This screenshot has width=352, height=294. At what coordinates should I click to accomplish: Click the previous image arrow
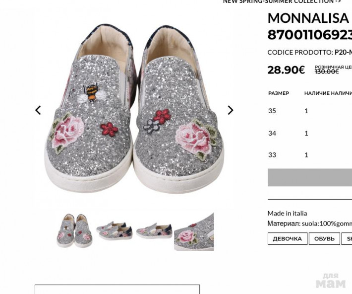click(38, 110)
